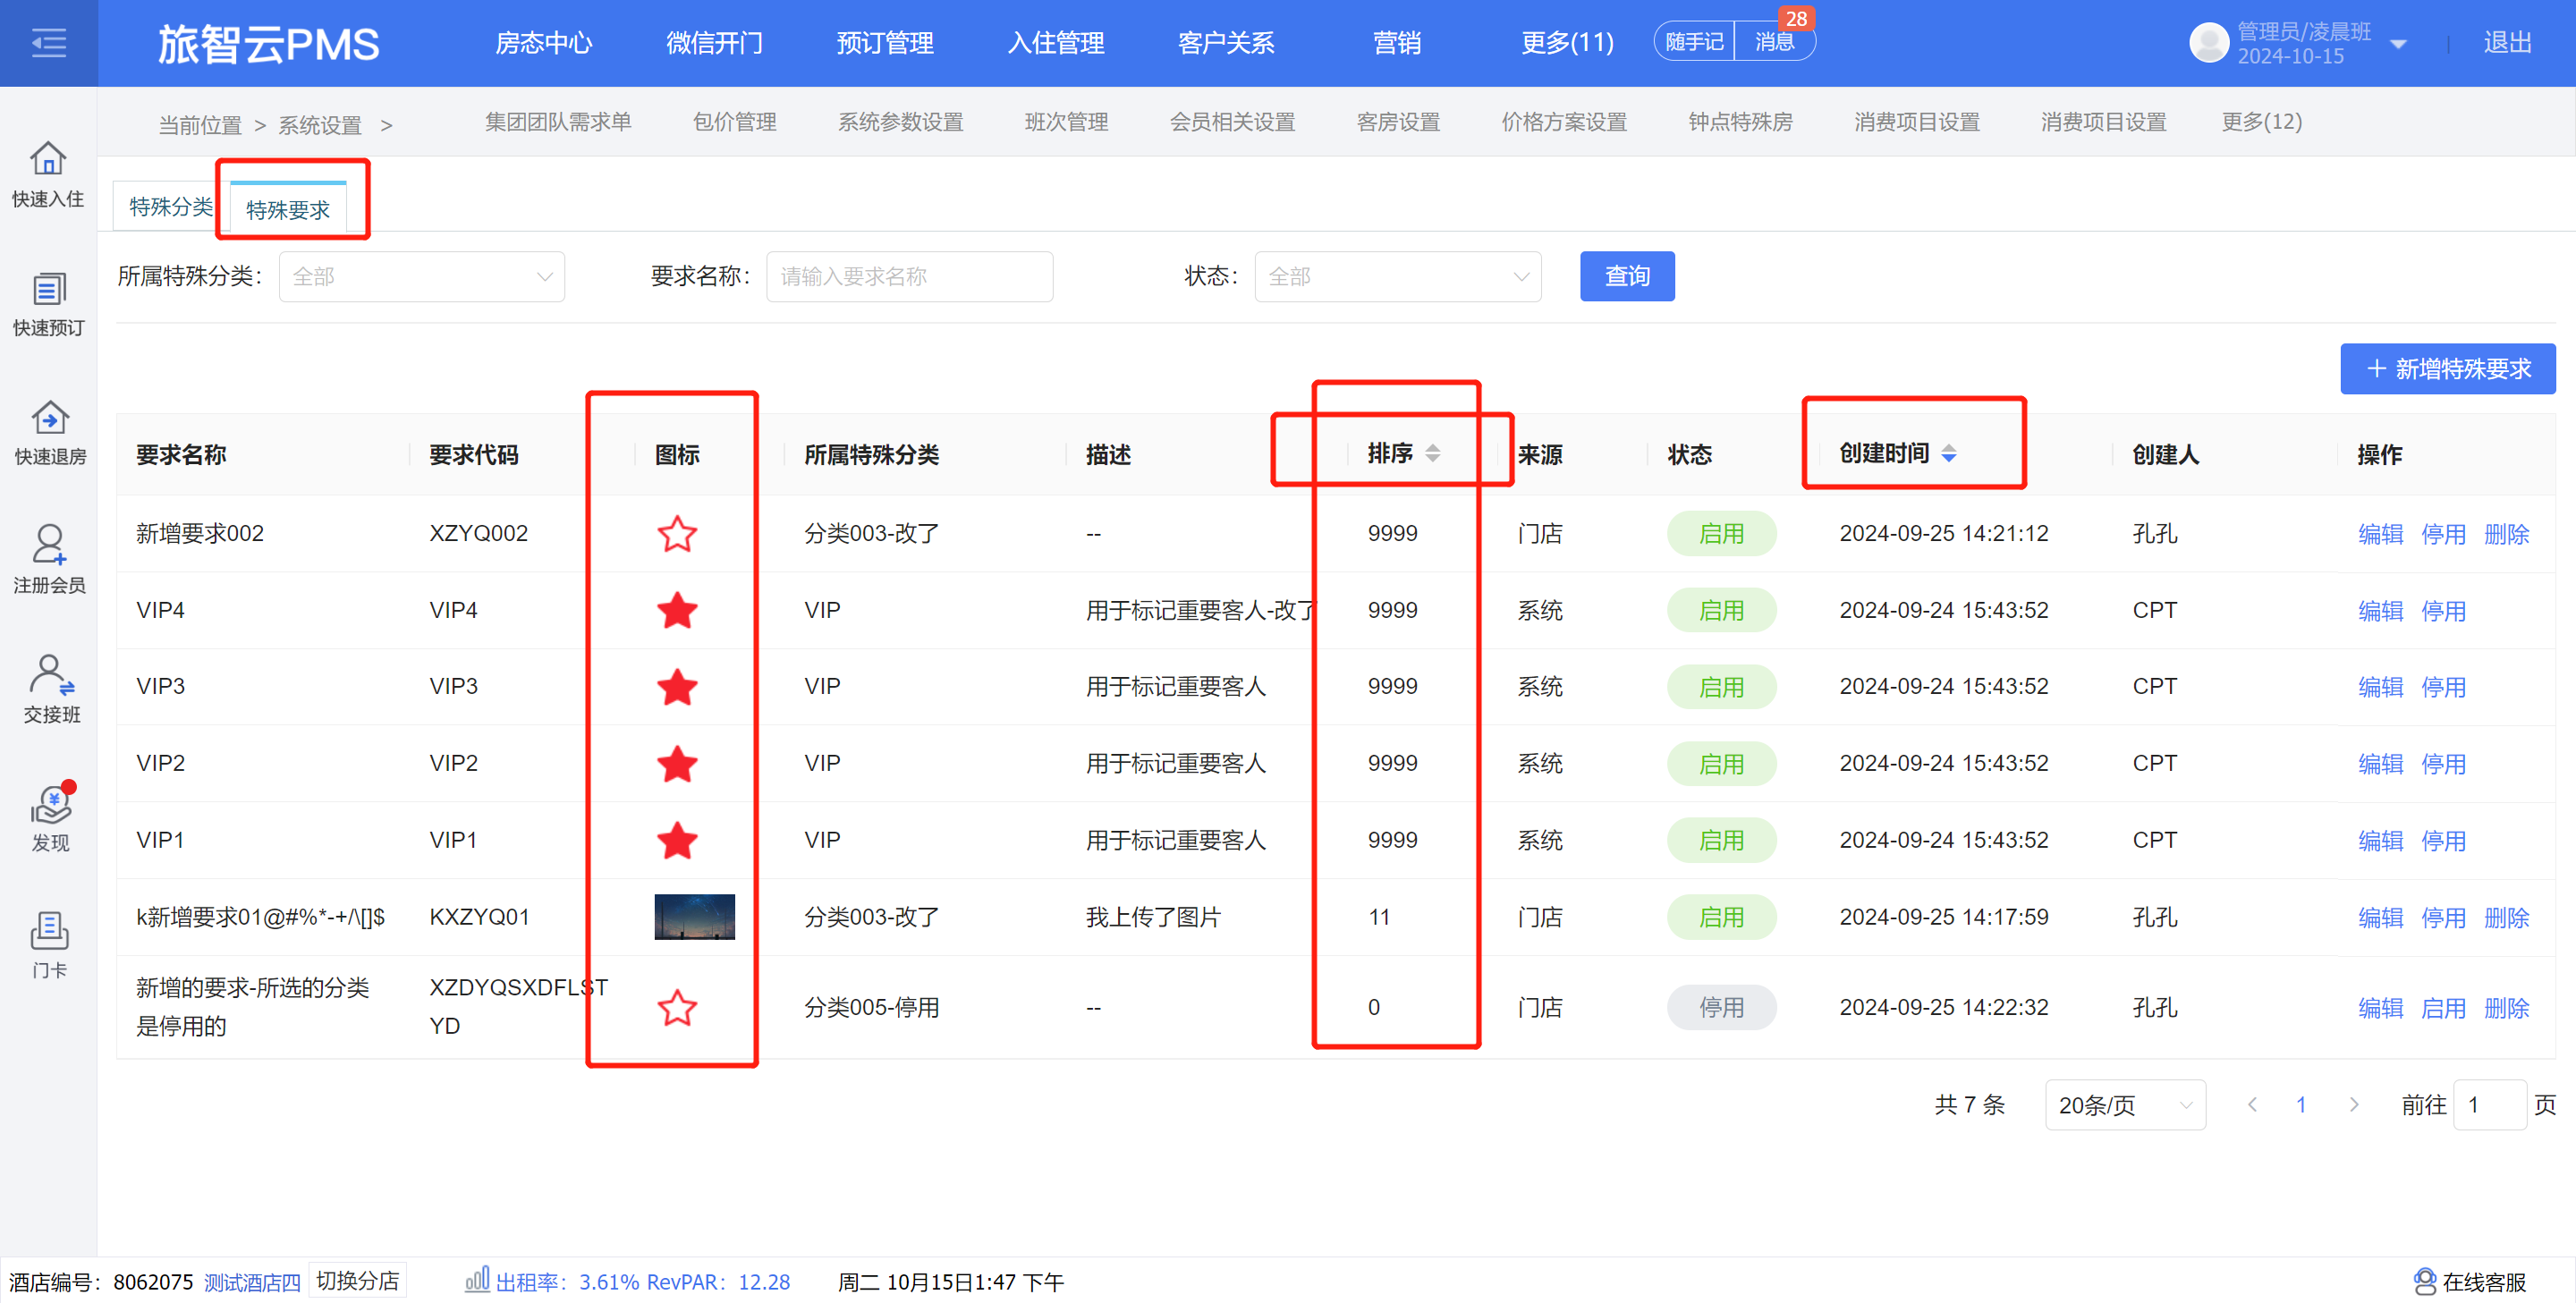Click the 新增特殊要求 button
Viewport: 2576px width, 1303px height.
tap(2447, 369)
